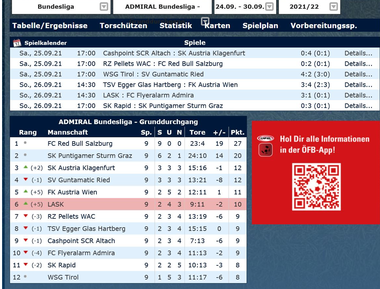Open Details for Altach vs Austria Klagenfurt

[358, 53]
